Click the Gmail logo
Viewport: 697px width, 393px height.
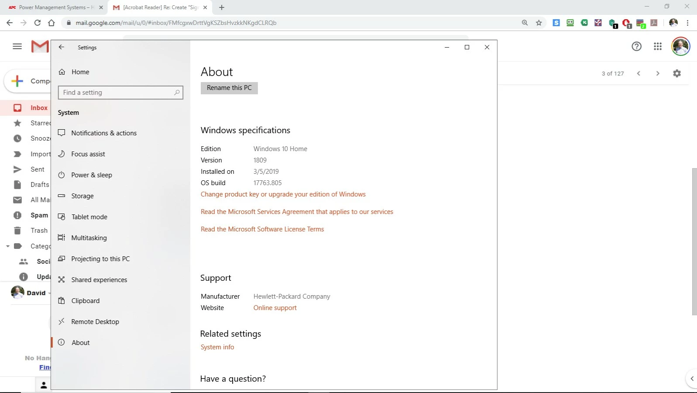coord(40,46)
